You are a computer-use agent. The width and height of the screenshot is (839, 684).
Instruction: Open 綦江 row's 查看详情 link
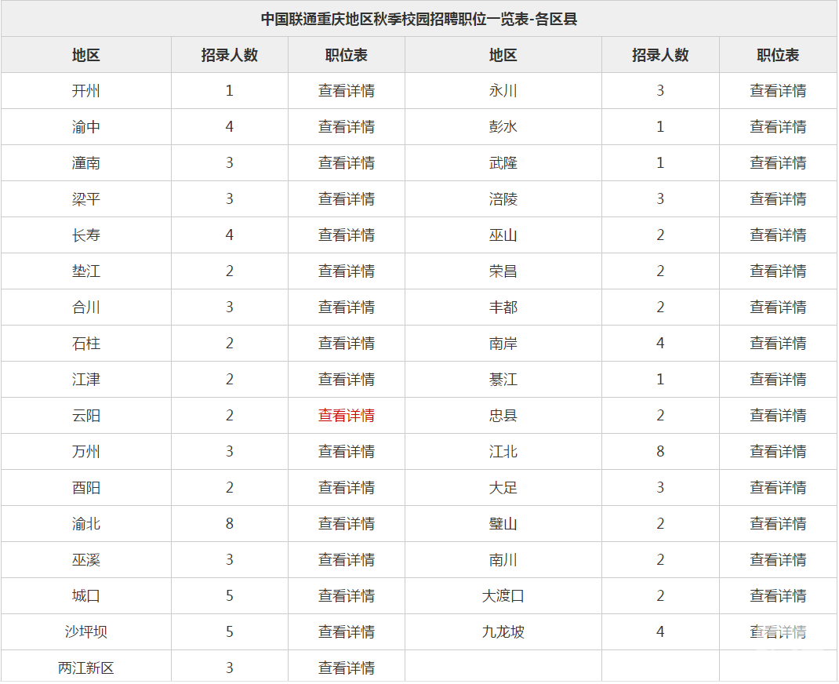(778, 380)
